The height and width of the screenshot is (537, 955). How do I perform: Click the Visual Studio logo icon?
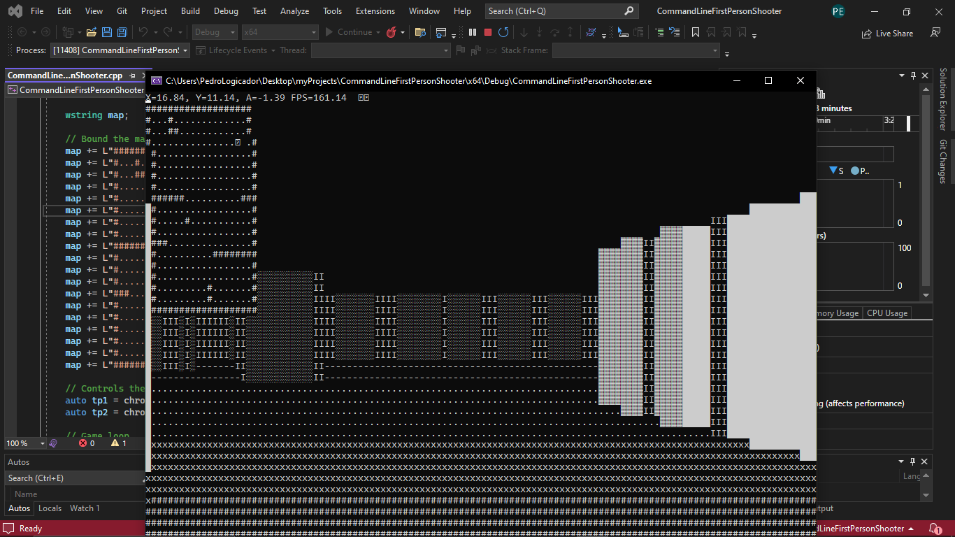pyautogui.click(x=15, y=11)
